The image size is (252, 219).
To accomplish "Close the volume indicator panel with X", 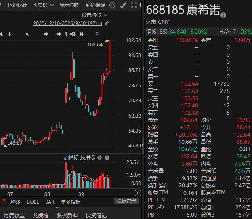I will 107,158.
